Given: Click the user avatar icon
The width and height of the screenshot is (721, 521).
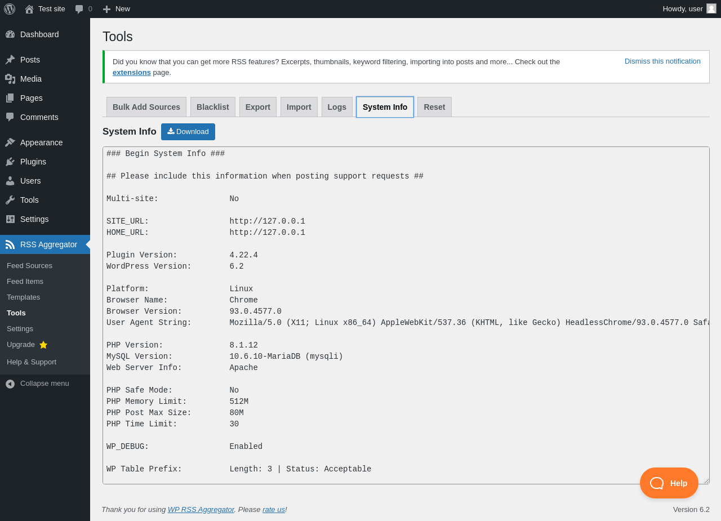Looking at the screenshot, I should tap(711, 8).
